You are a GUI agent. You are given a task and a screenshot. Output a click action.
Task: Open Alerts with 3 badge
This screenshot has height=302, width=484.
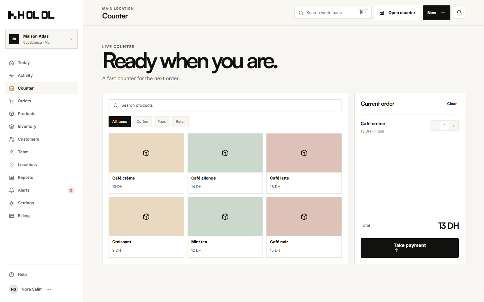[41, 190]
